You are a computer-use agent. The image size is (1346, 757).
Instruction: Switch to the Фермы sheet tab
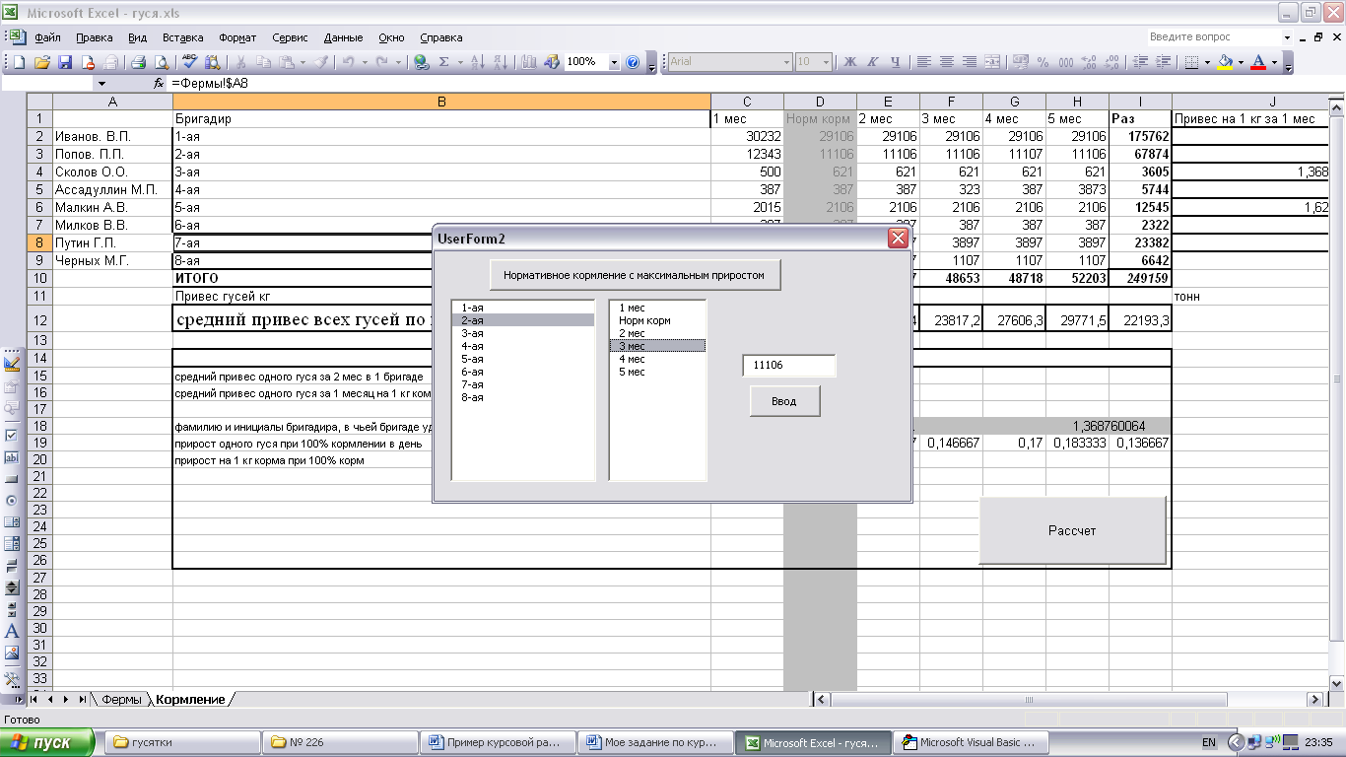click(x=121, y=699)
